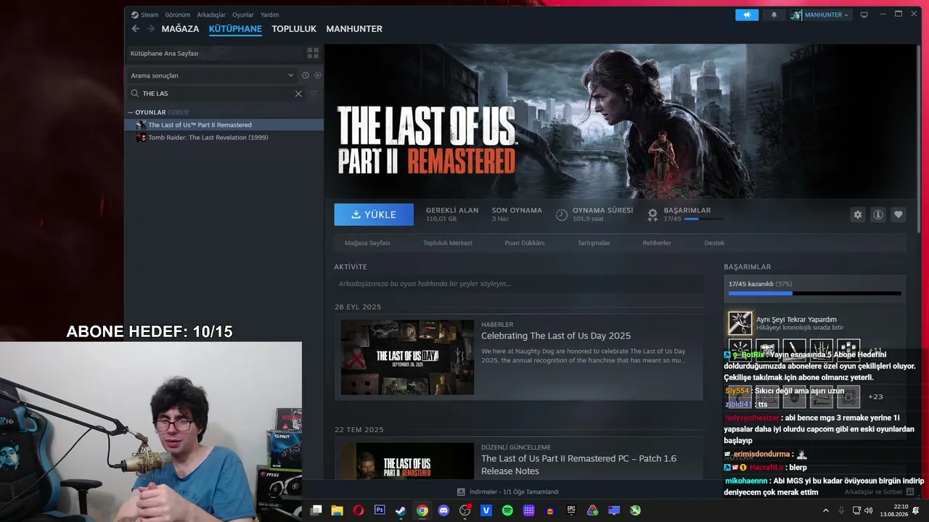This screenshot has width=929, height=522.
Task: Open the Tartışmalar link
Action: [x=594, y=243]
